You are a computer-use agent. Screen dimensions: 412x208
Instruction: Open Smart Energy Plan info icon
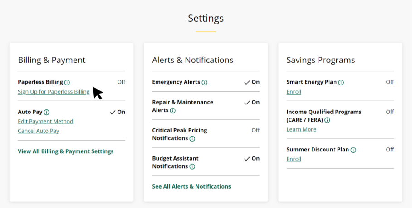(341, 82)
